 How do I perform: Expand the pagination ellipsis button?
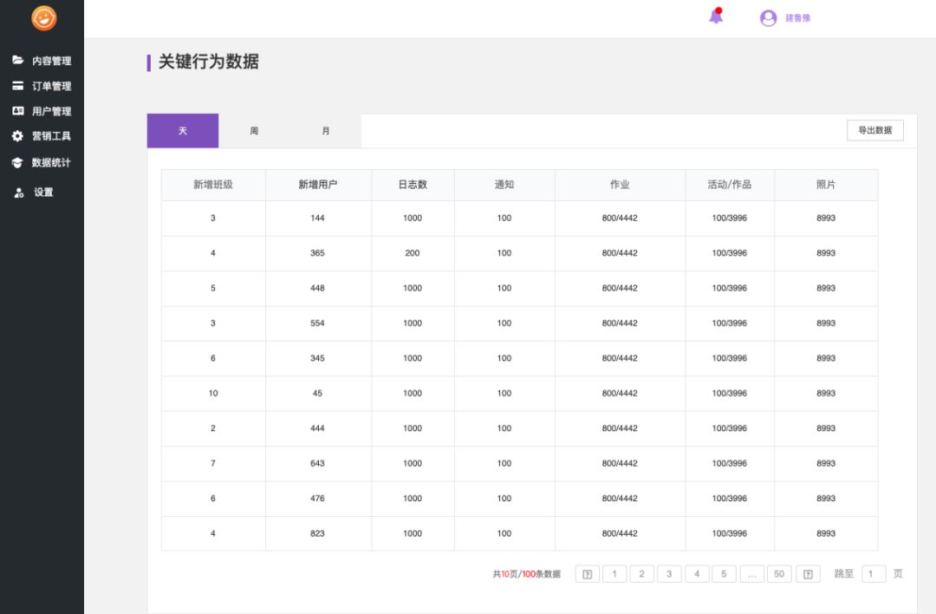751,574
